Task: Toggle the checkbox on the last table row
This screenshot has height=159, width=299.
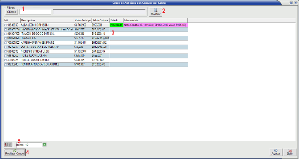Action: (x=5, y=65)
